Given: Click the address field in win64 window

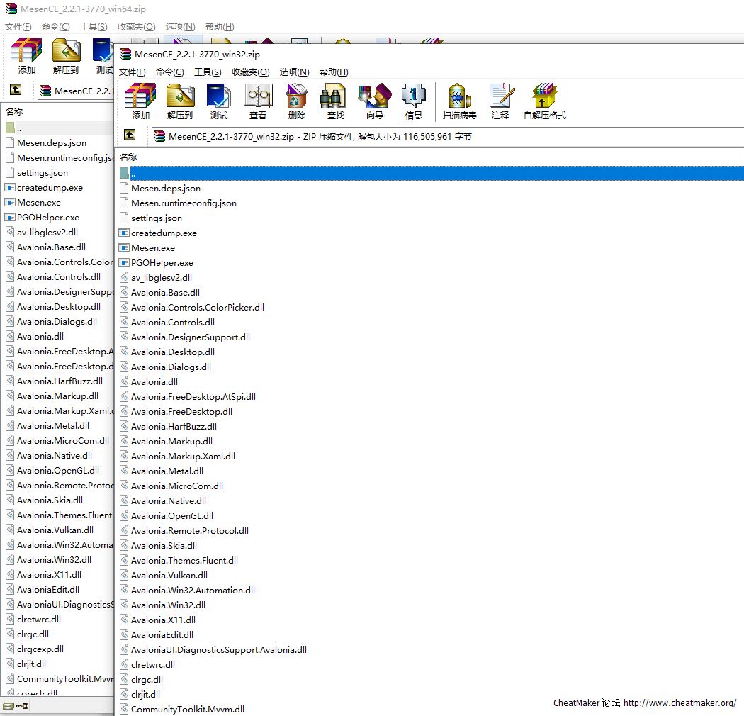Looking at the screenshot, I should coord(76,91).
